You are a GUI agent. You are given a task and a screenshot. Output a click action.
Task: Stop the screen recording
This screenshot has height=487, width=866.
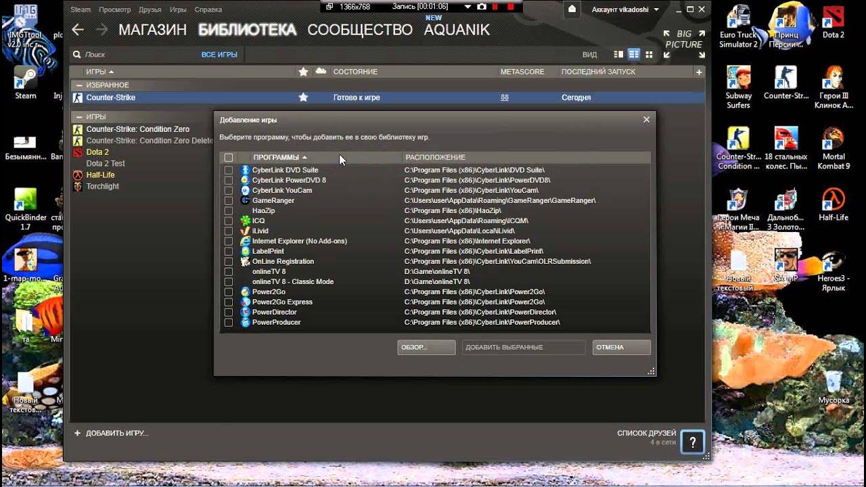511,7
